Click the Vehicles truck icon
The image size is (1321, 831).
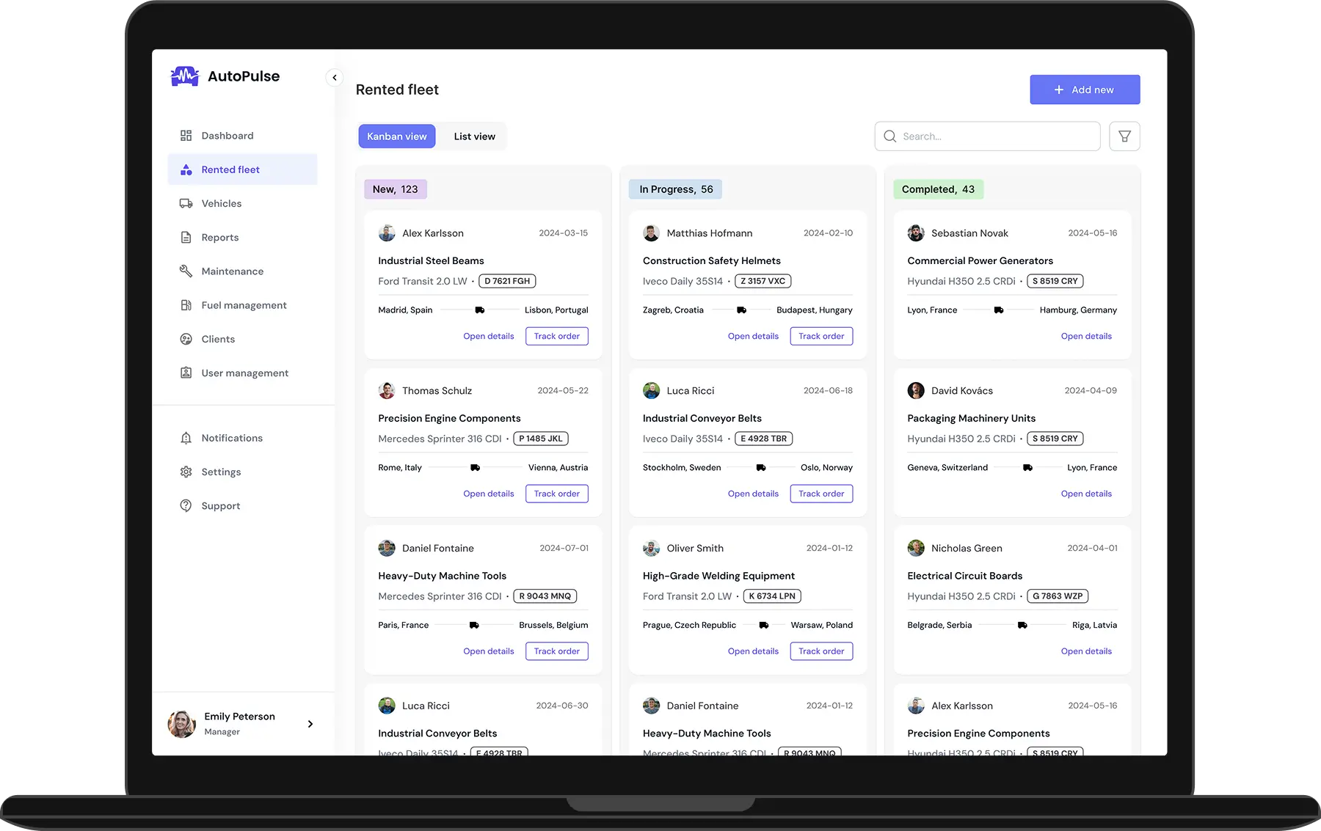tap(186, 204)
